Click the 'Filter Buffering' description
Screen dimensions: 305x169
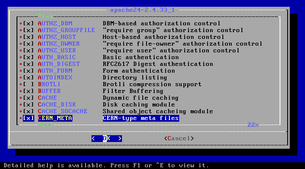click(133, 91)
